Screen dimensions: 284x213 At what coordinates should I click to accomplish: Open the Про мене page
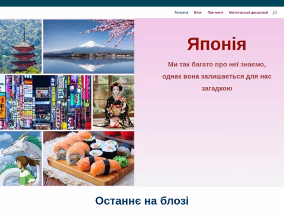[215, 12]
